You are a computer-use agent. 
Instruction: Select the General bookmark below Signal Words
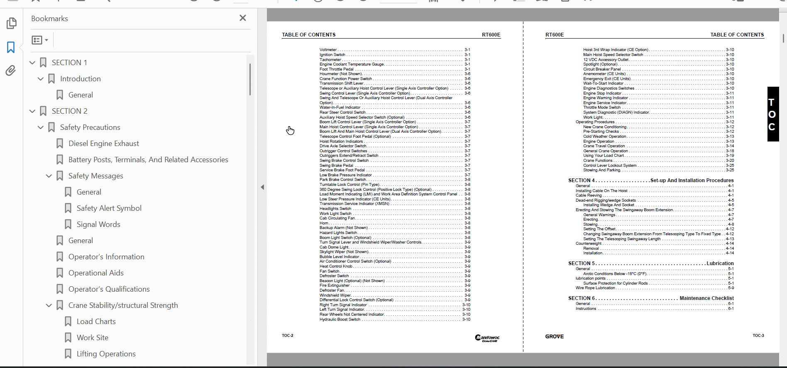click(81, 241)
